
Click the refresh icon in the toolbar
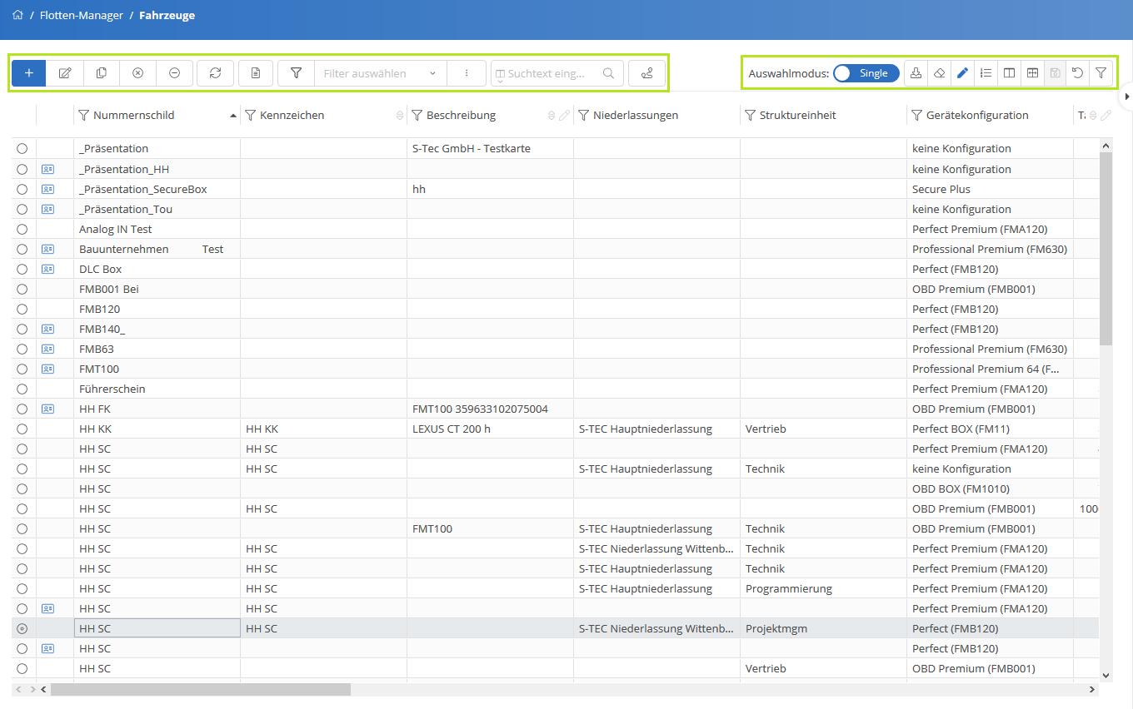[215, 73]
